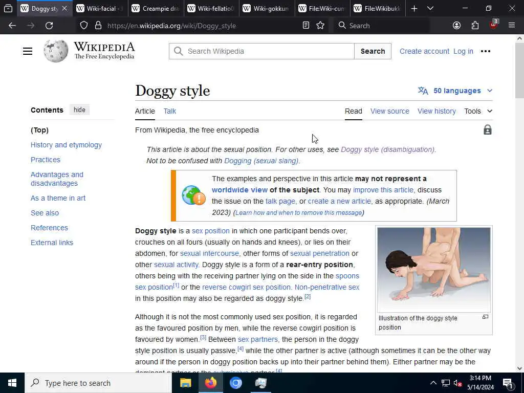Image resolution: width=524 pixels, height=393 pixels.
Task: Click the Log in link
Action: (463, 51)
